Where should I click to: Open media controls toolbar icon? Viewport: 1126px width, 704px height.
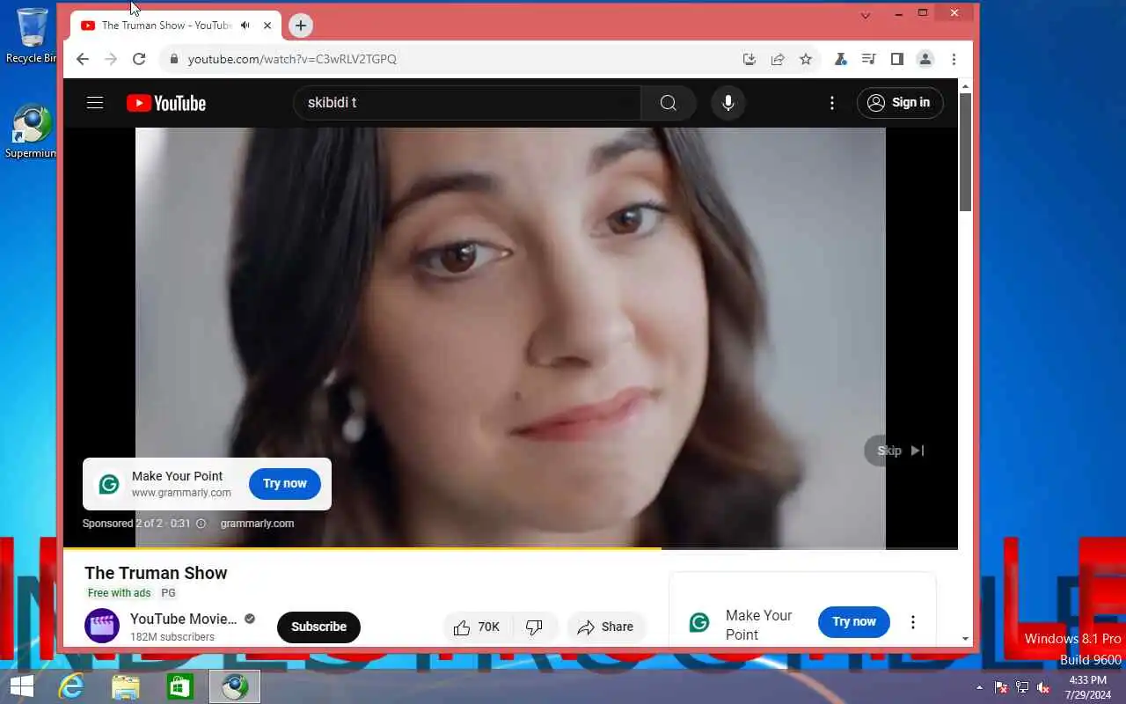pyautogui.click(x=869, y=59)
